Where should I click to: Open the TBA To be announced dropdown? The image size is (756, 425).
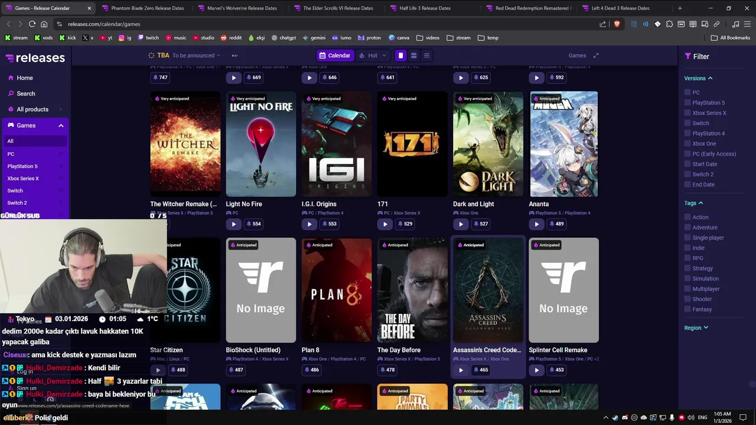pos(184,55)
